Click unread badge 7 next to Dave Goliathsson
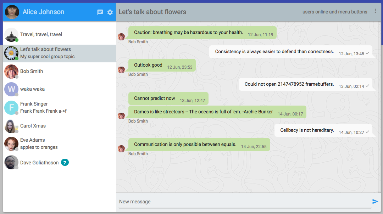Screen dimensions: 383x214 pos(65,163)
